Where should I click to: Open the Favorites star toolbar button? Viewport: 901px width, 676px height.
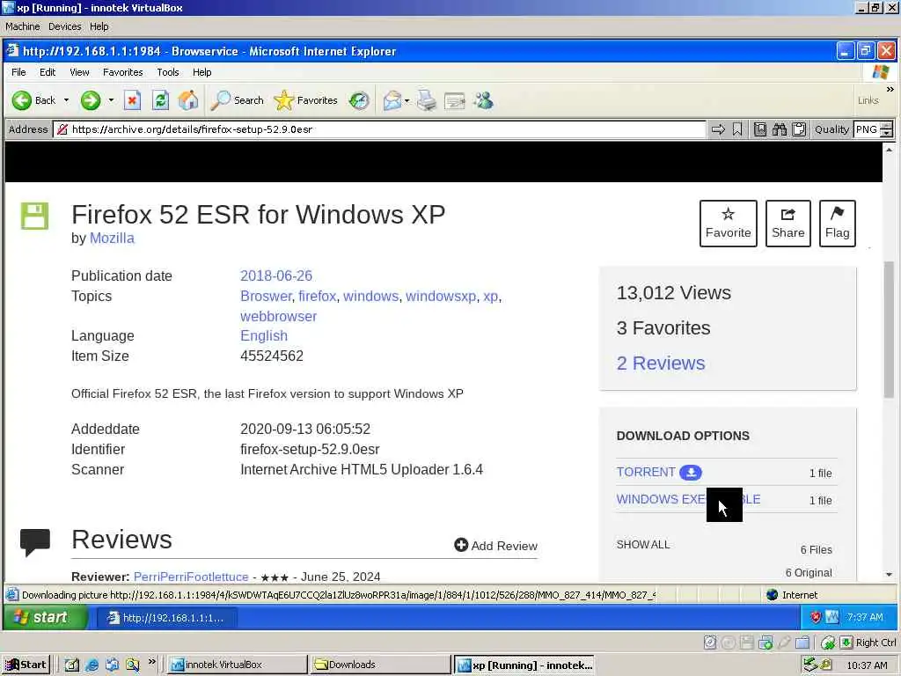pyautogui.click(x=305, y=100)
